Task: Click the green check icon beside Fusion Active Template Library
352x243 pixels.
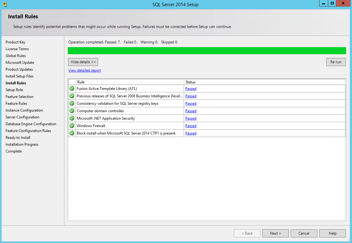Action: (x=71, y=88)
